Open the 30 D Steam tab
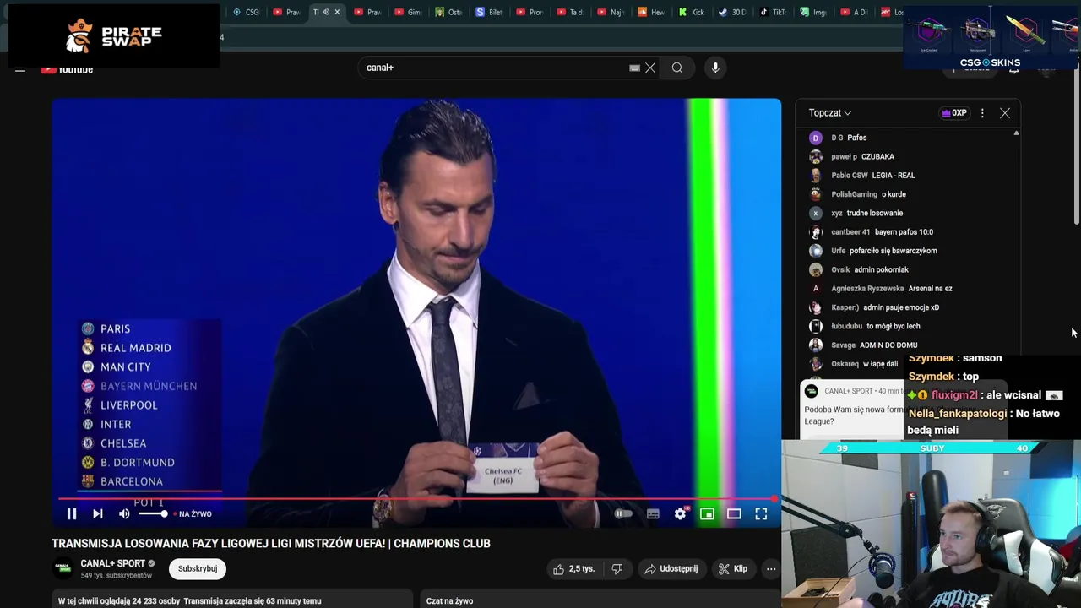The image size is (1081, 608). (x=732, y=12)
